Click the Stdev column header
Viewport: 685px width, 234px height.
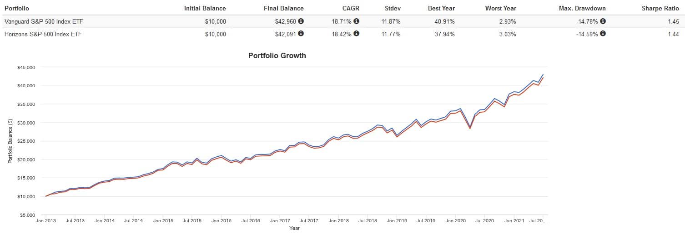(x=392, y=8)
